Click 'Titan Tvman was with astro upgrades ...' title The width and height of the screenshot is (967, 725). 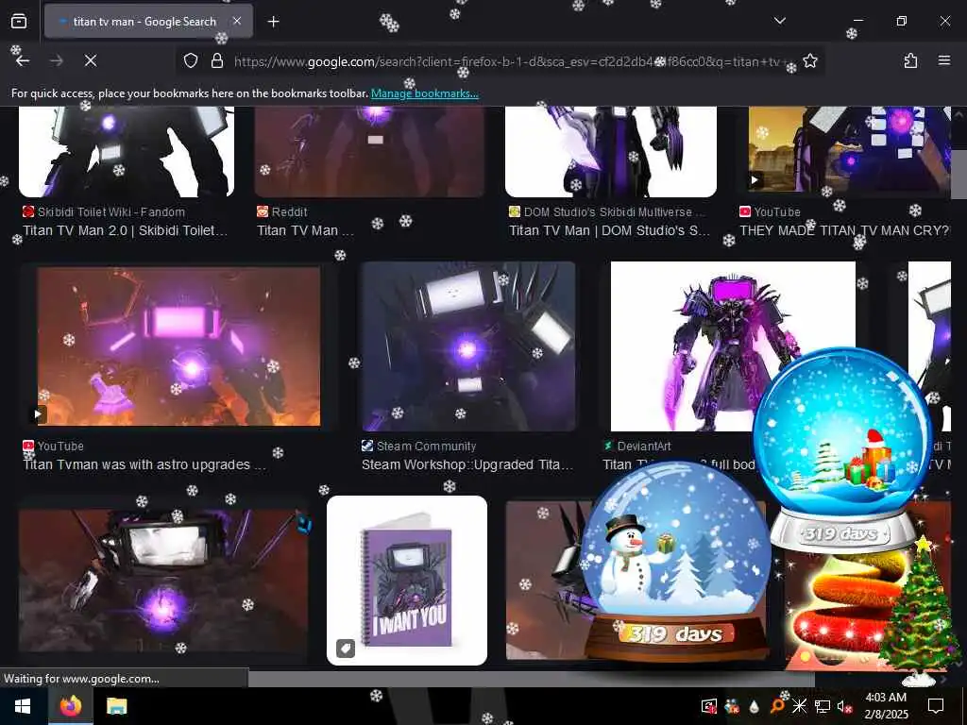(x=144, y=464)
